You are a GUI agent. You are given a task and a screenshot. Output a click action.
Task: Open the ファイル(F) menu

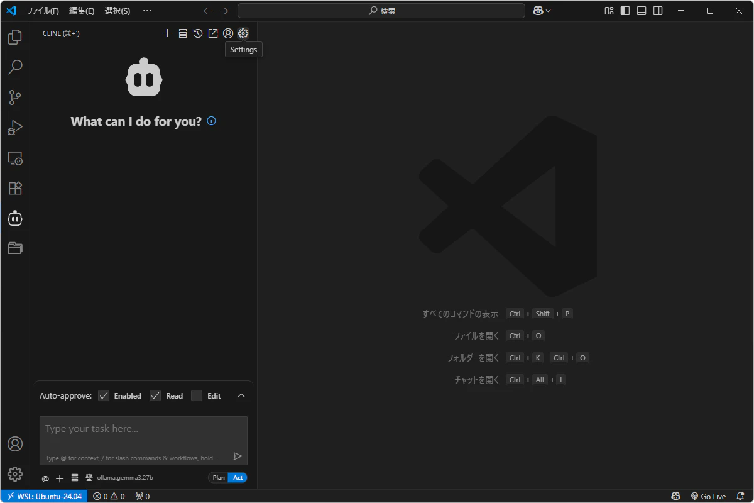(43, 11)
